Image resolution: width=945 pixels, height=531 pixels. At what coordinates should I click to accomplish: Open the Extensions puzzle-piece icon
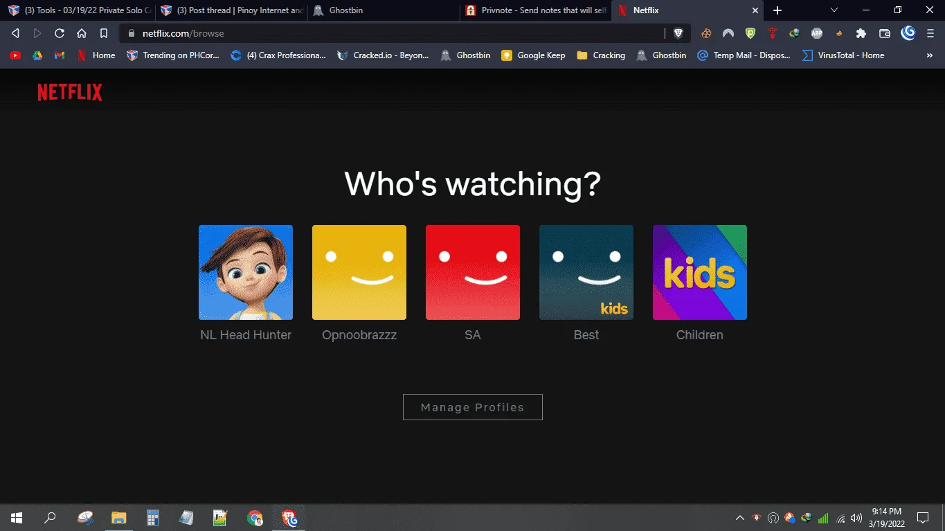click(x=861, y=33)
